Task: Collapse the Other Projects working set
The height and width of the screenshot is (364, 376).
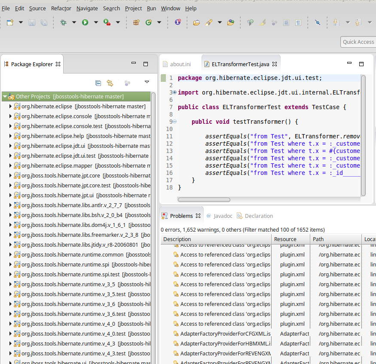Action: coord(5,97)
